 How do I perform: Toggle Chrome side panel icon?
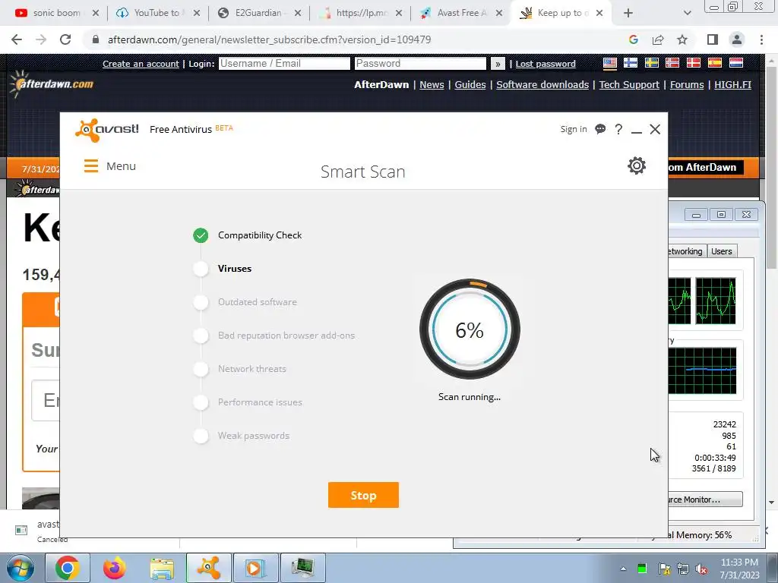pyautogui.click(x=713, y=39)
